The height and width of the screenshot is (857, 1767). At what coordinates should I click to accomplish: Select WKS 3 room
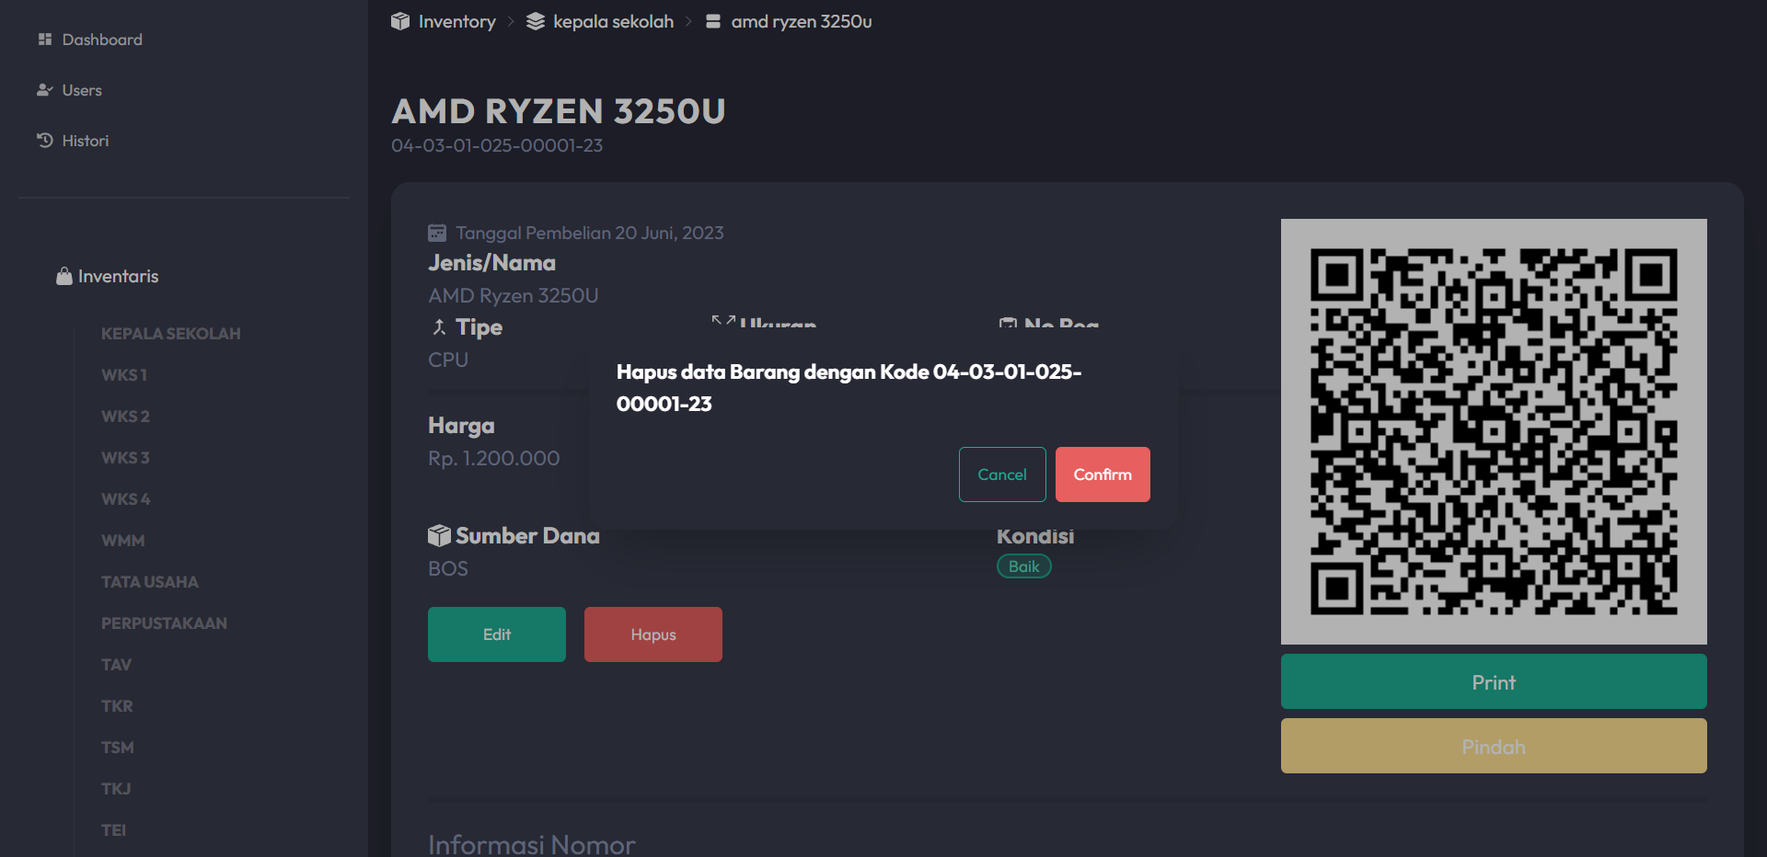click(125, 458)
